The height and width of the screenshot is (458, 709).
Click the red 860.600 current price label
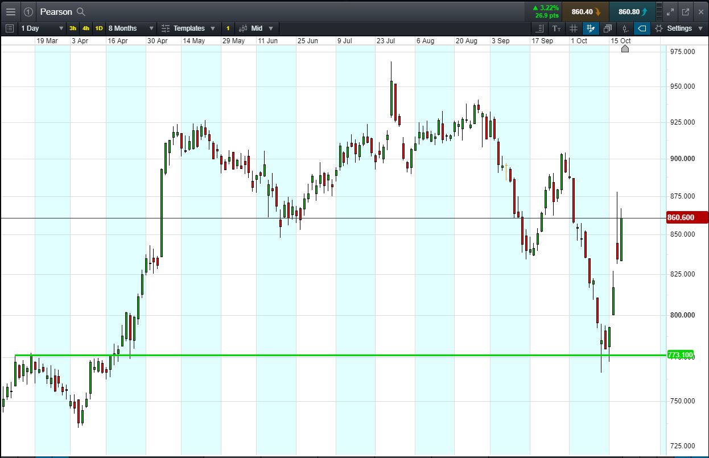coord(687,217)
